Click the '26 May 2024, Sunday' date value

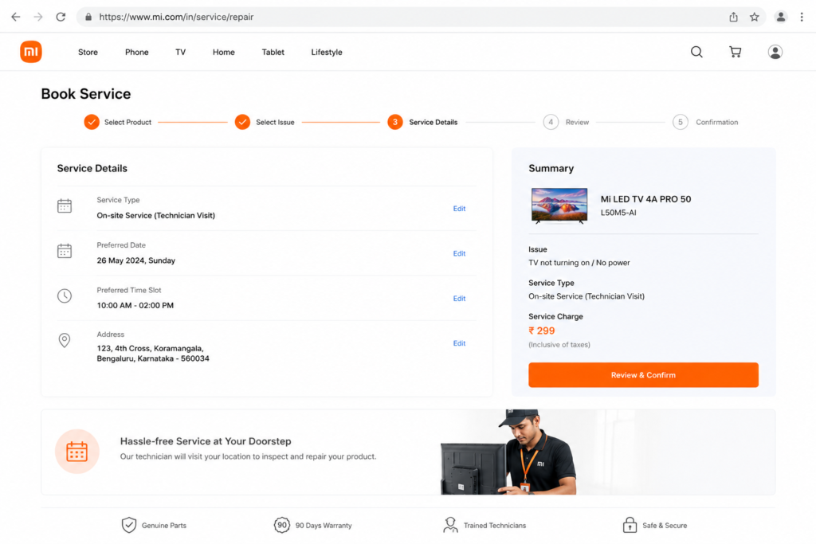(135, 260)
